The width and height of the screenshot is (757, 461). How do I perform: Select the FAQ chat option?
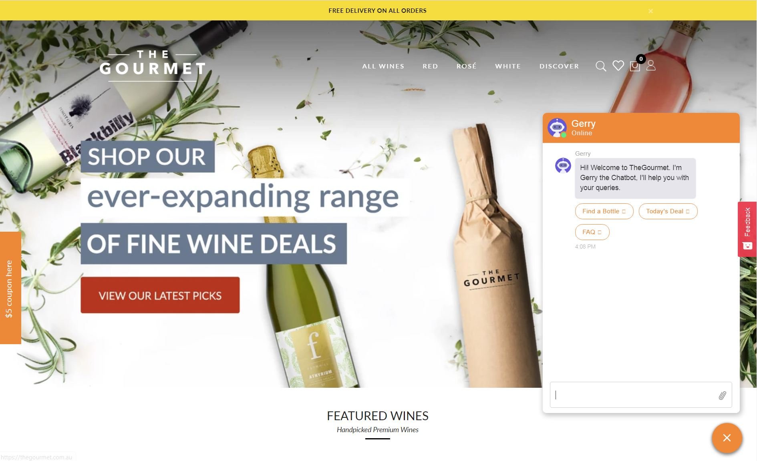[592, 232]
